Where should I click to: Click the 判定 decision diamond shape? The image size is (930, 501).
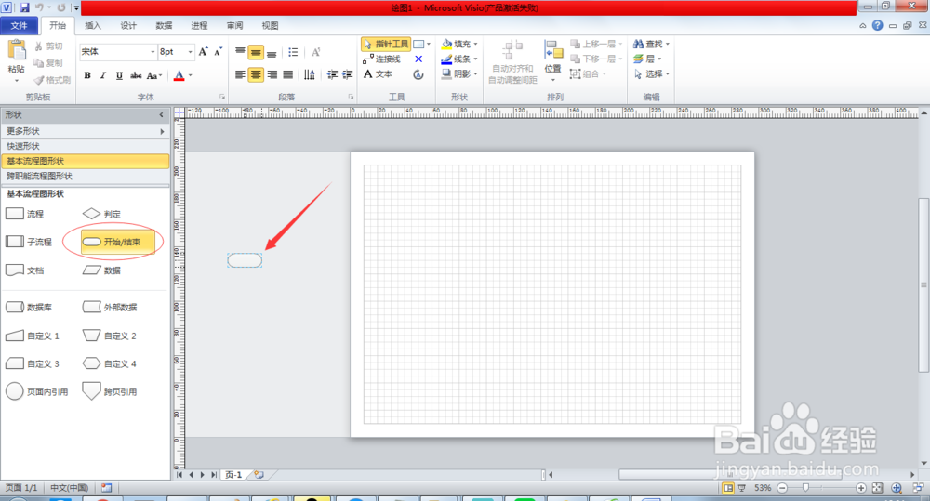[x=101, y=214]
